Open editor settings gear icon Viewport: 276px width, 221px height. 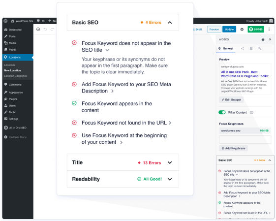tap(242, 29)
